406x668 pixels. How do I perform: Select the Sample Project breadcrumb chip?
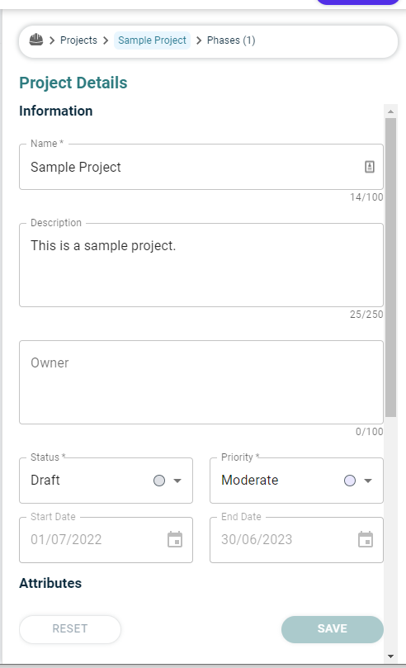(152, 40)
